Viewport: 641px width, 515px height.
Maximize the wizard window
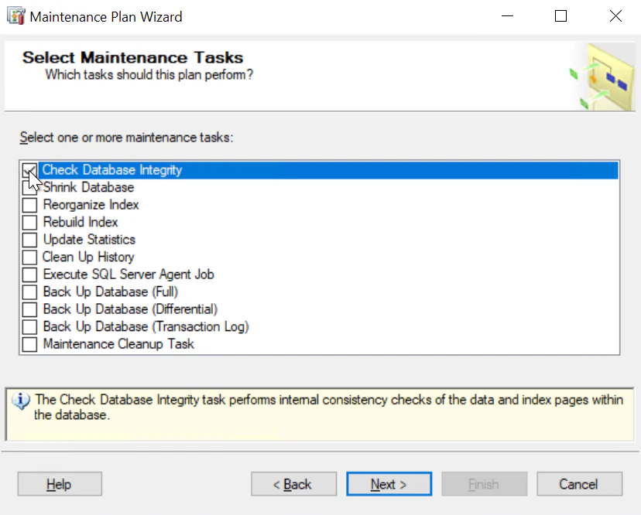pos(561,16)
